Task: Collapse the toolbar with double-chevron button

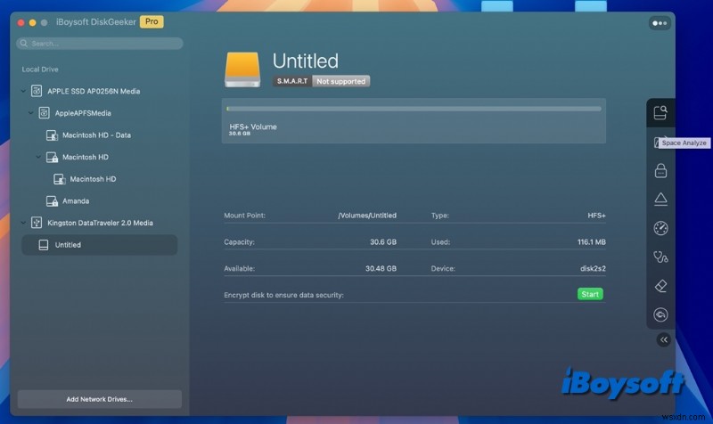Action: point(664,339)
